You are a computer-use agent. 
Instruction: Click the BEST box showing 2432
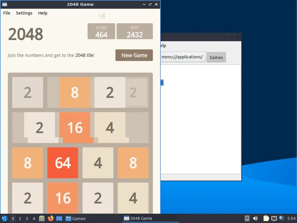tap(135, 31)
